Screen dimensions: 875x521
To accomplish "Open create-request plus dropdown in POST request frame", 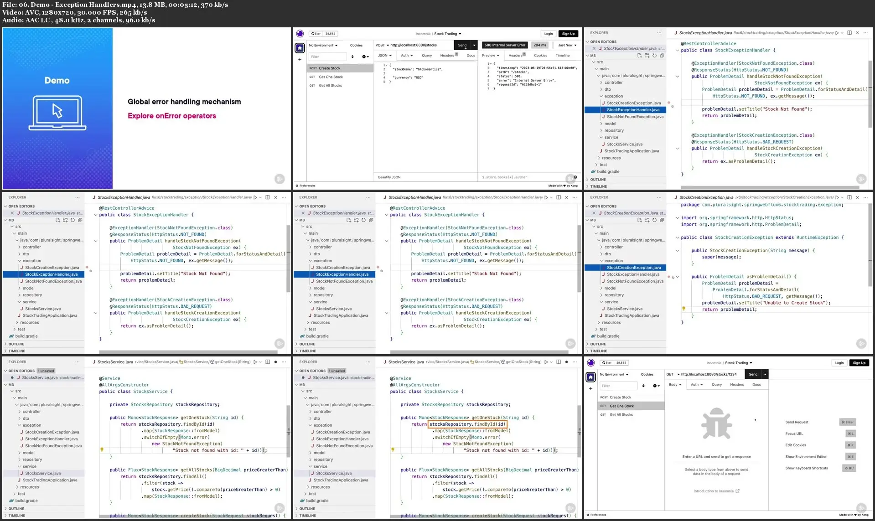I will (365, 57).
